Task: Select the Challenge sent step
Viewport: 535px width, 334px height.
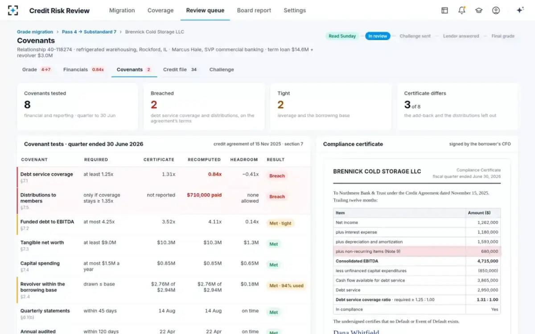Action: coord(415,36)
